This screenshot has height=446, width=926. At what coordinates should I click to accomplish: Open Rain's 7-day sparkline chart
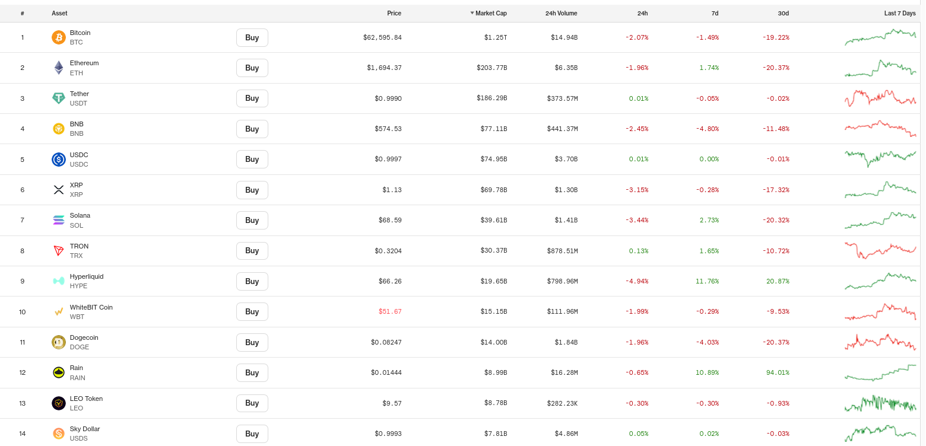point(880,372)
